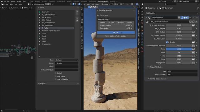Open the Scene selector field
Image resolution: width=200 pixels, height=112 pixels.
pos(167,1)
